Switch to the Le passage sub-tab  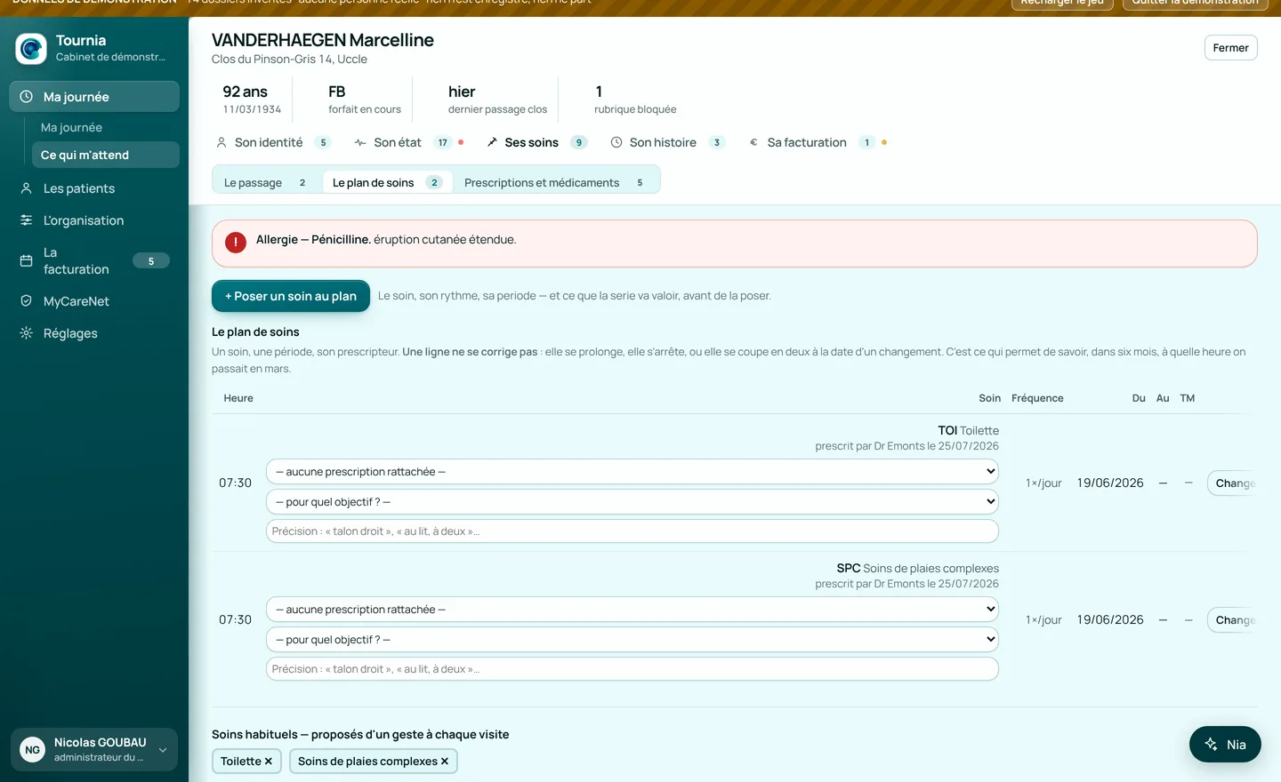tap(265, 182)
